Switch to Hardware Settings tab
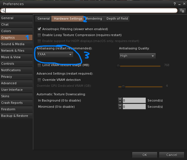Screen dimensions: 187x160 (x=68, y=19)
